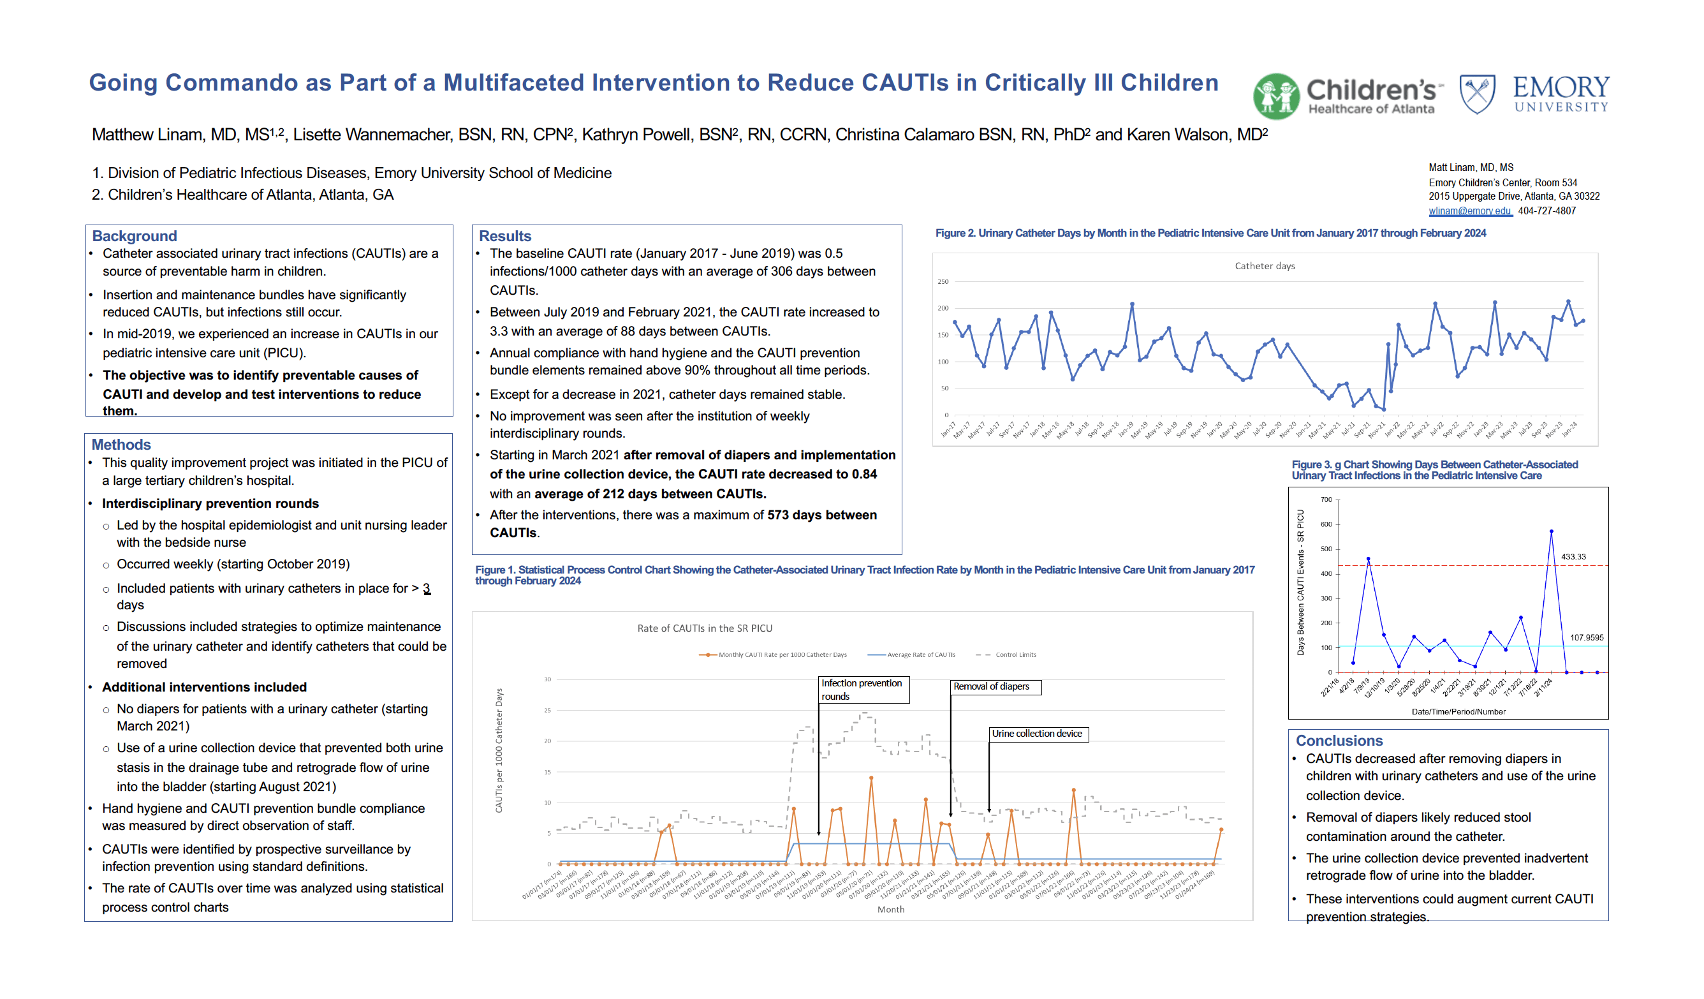
Task: Click the 'Catheter days' chart title
Action: (x=1265, y=266)
